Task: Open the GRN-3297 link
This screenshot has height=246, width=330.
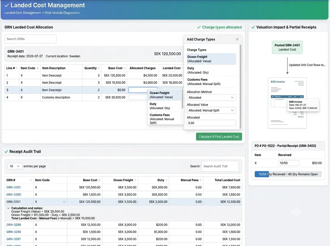Action: click(14, 239)
